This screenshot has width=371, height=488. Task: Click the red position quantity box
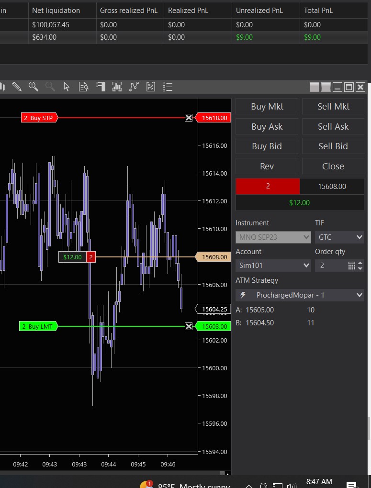(x=268, y=186)
